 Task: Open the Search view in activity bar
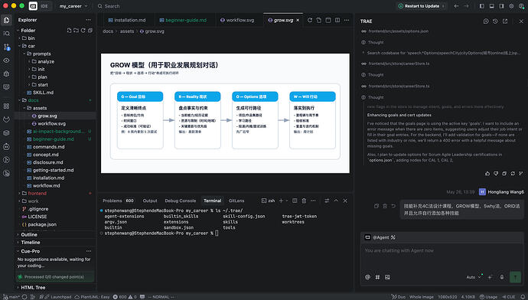click(6, 34)
